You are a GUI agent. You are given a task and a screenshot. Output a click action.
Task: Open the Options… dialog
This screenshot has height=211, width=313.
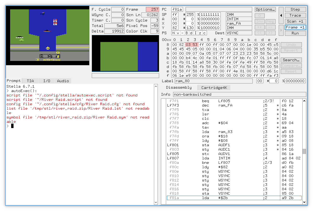tap(265, 9)
